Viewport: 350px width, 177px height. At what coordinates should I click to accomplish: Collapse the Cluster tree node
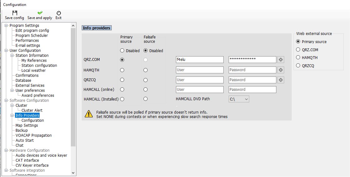pos(12,106)
